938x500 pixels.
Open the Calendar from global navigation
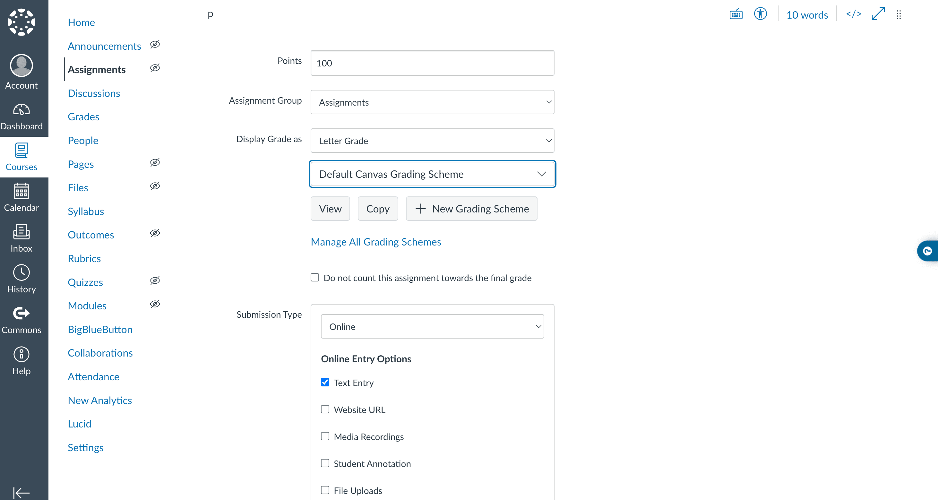click(22, 198)
